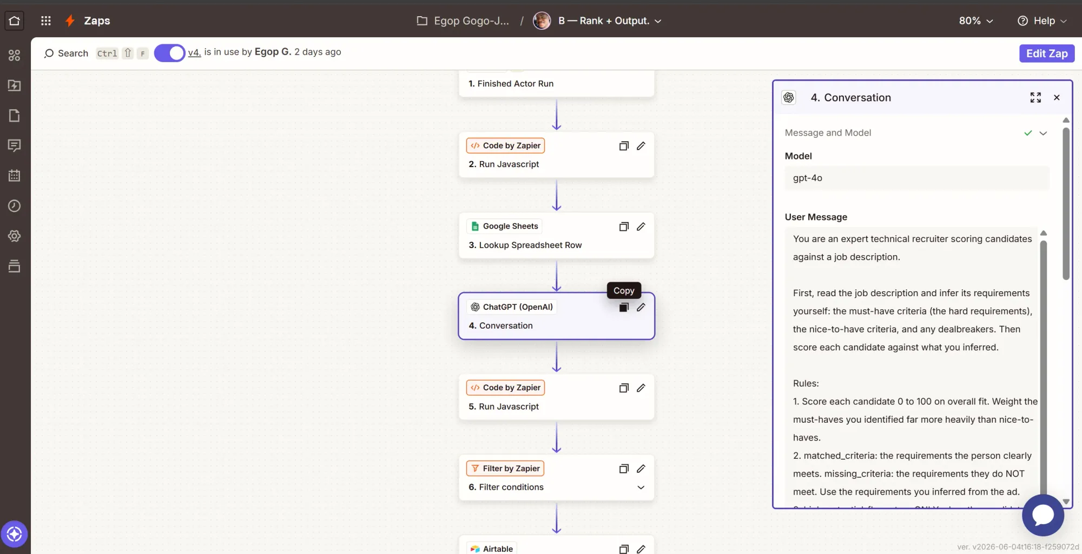Viewport: 1082px width, 554px height.
Task: Click panel scrollbar down arrow
Action: pyautogui.click(x=1066, y=502)
